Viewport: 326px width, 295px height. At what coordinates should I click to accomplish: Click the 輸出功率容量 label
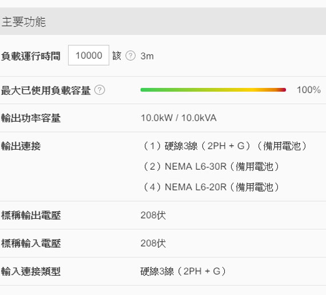pyautogui.click(x=31, y=118)
